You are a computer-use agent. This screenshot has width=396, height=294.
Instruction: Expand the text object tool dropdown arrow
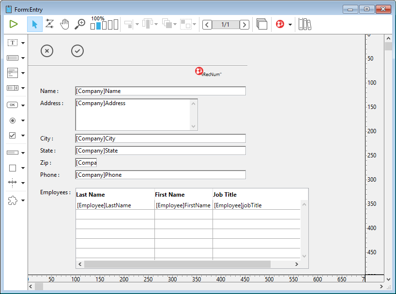[23, 43]
